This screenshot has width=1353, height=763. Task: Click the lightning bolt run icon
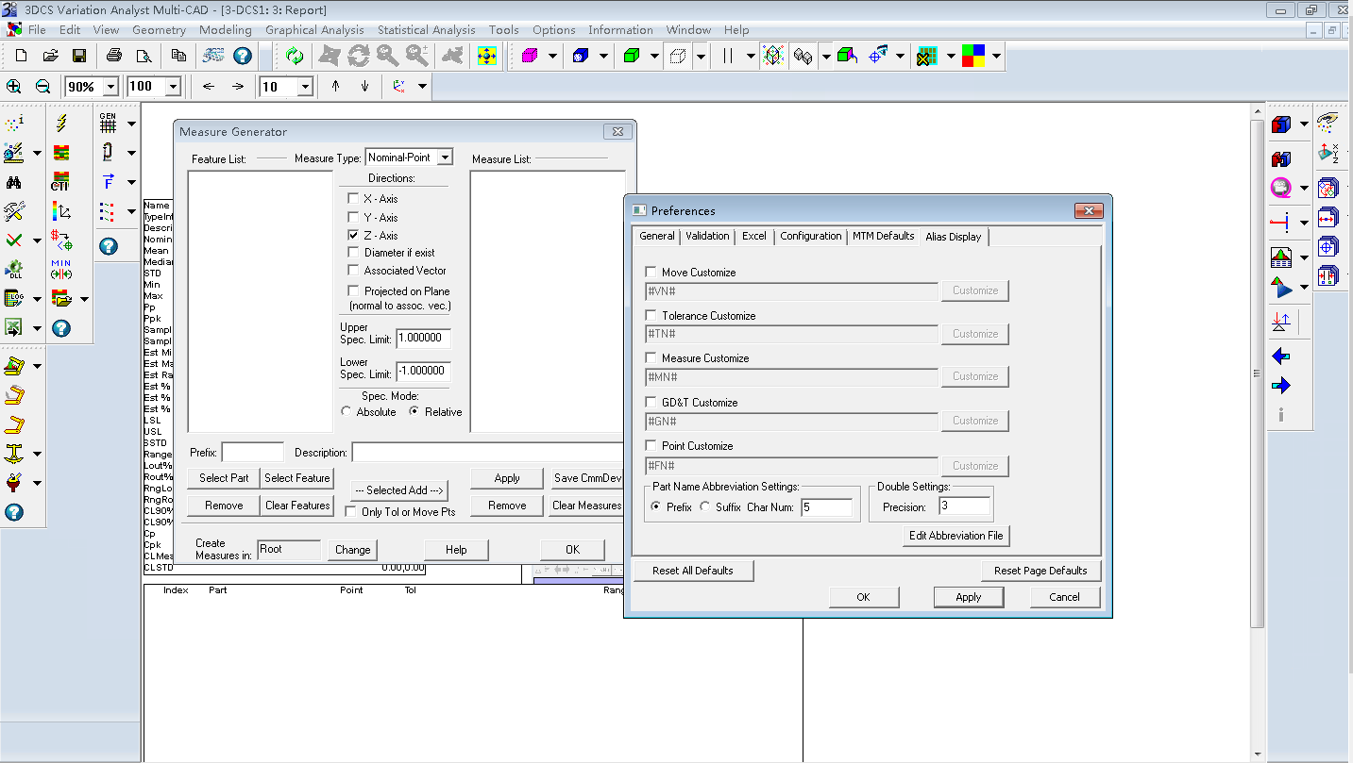pyautogui.click(x=60, y=123)
